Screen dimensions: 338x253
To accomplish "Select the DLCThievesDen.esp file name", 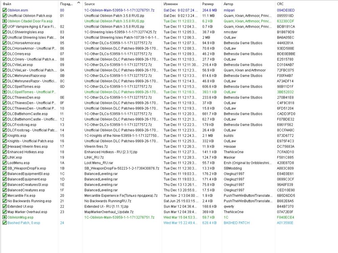I will point(24,98).
